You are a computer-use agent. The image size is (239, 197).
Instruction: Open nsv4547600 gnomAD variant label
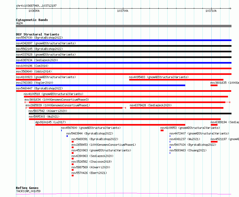[91, 128]
